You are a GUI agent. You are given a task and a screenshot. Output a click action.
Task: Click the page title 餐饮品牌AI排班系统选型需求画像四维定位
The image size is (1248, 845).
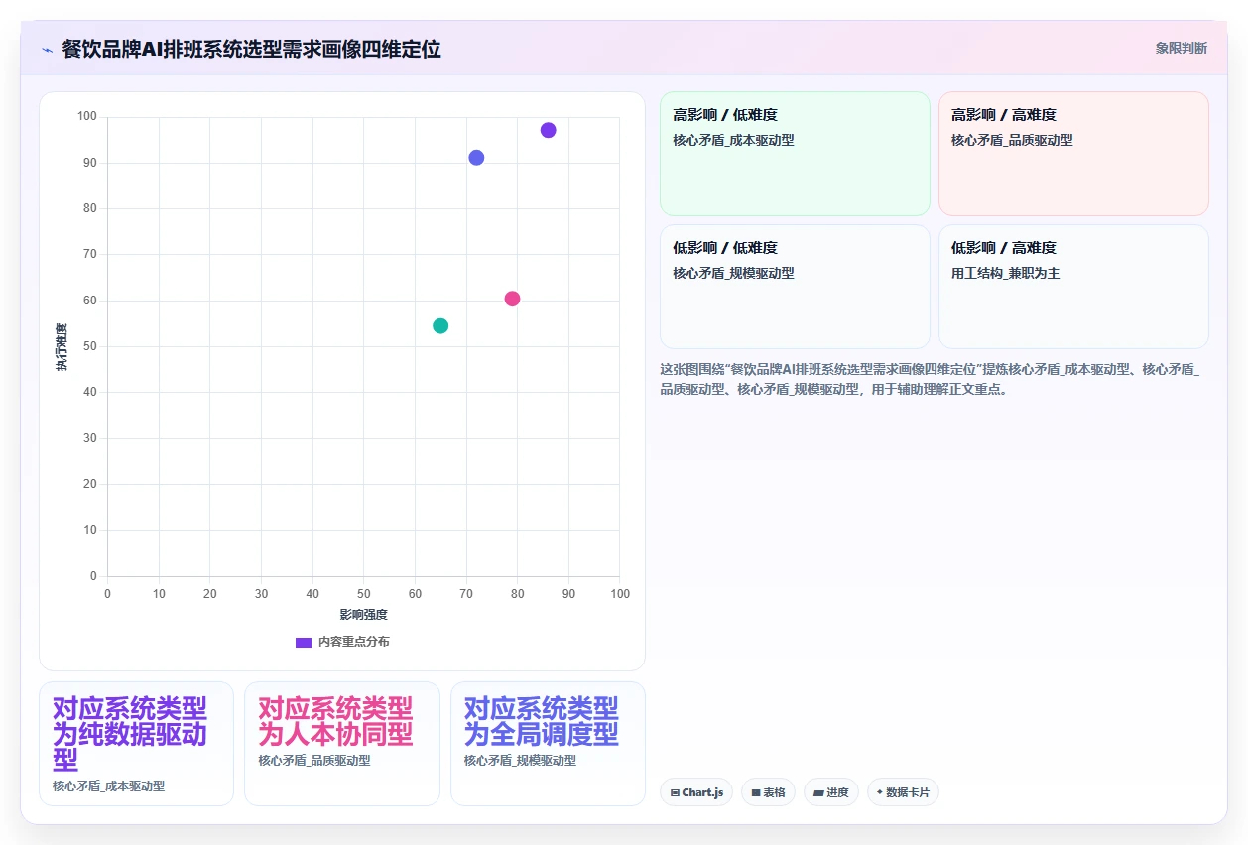tap(251, 49)
